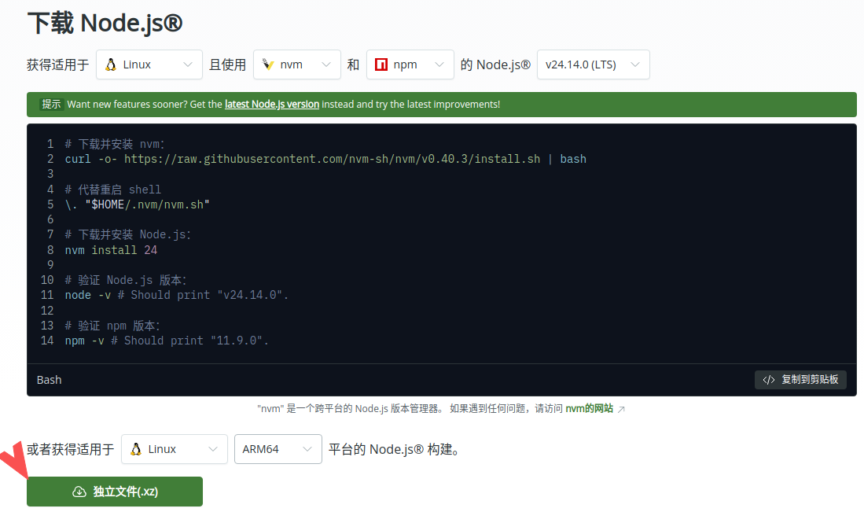Click the red npm logo icon
This screenshot has height=512, width=864.
point(381,64)
